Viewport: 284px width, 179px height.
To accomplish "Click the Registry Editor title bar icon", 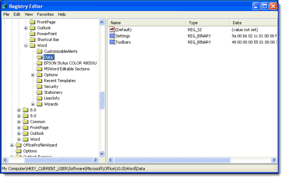I will click(5, 6).
